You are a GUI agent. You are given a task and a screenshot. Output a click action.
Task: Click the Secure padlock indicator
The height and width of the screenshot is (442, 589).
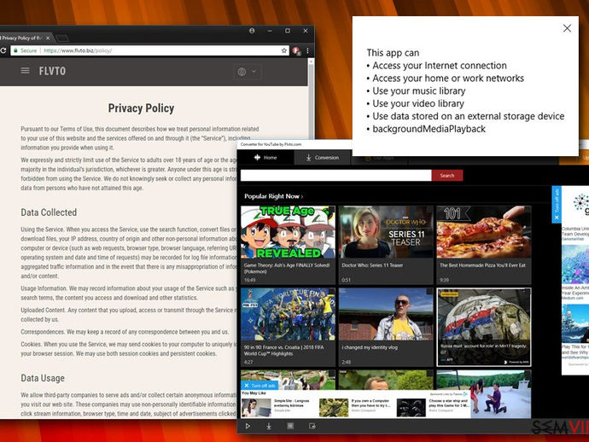click(25, 50)
